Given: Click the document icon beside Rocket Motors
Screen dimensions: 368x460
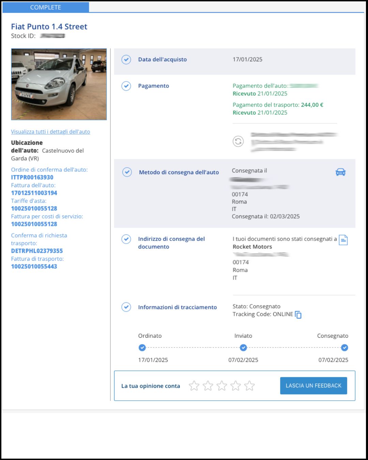Looking at the screenshot, I should [343, 240].
